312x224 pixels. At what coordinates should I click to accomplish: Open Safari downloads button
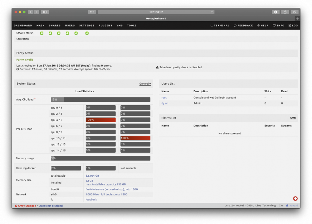point(275,12)
